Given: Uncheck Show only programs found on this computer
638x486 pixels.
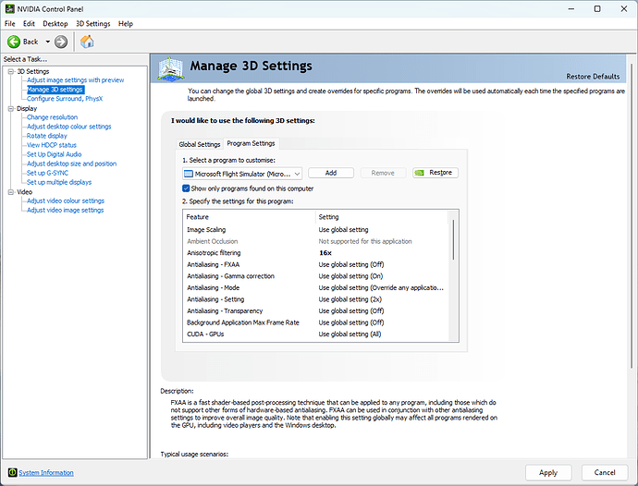Looking at the screenshot, I should click(187, 188).
